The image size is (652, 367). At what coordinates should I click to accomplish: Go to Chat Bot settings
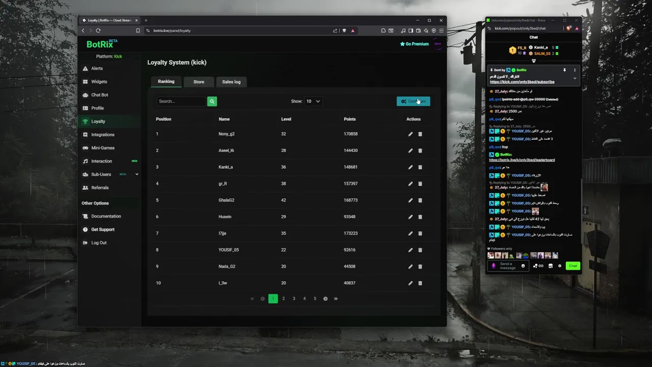[99, 95]
